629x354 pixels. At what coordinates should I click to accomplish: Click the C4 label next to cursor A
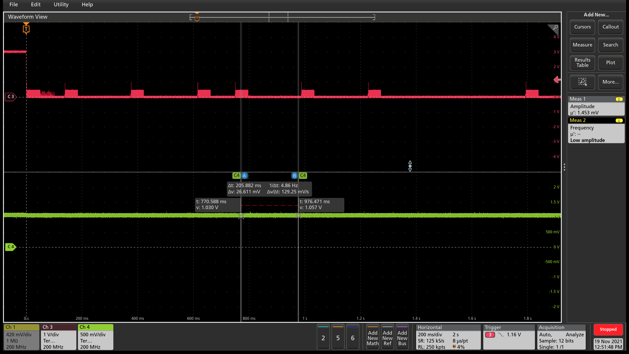pos(237,175)
